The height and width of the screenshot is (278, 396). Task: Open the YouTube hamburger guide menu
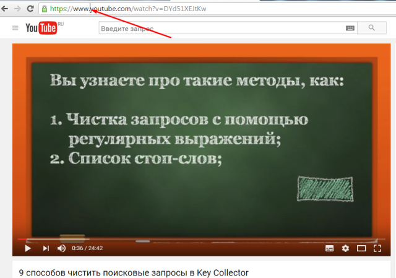(15, 28)
